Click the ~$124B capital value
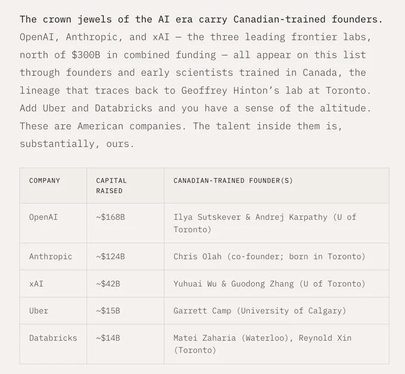 click(x=110, y=257)
